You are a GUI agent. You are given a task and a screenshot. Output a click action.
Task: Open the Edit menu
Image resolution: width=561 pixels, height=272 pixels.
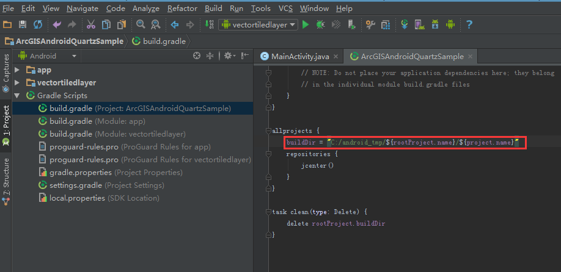pos(28,8)
